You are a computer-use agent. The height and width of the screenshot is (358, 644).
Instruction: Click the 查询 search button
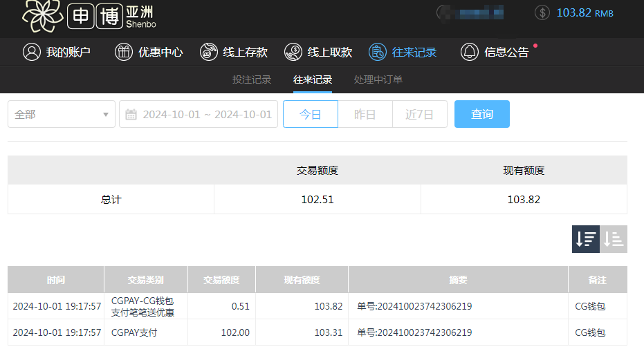pyautogui.click(x=481, y=114)
